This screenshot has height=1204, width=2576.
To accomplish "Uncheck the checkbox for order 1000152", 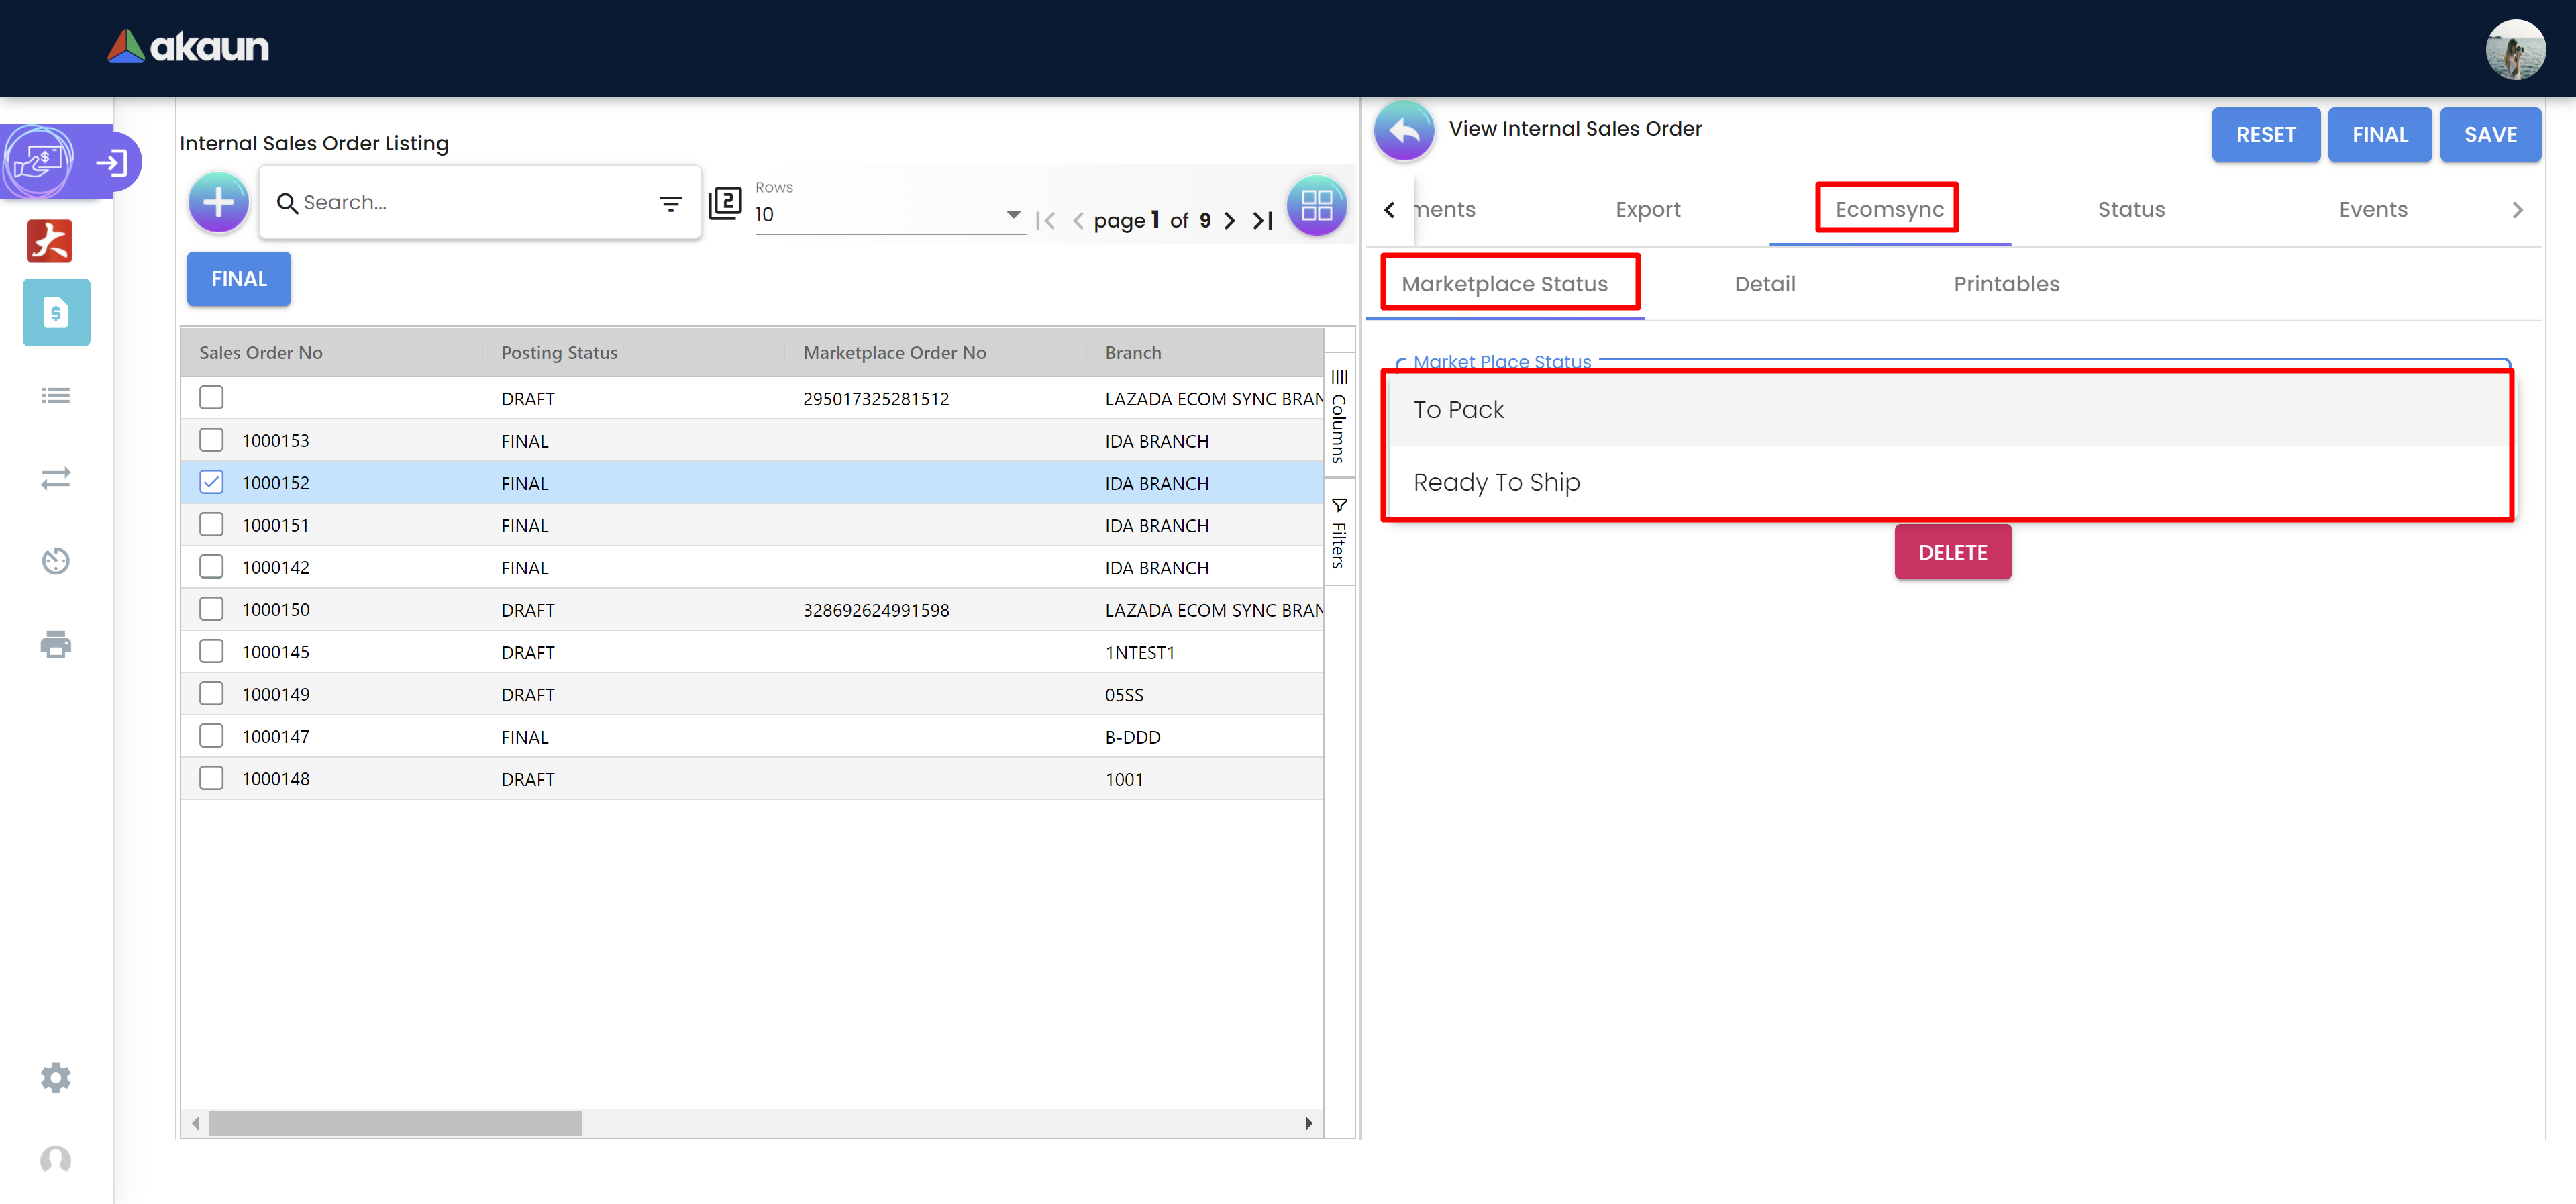I will (x=211, y=482).
